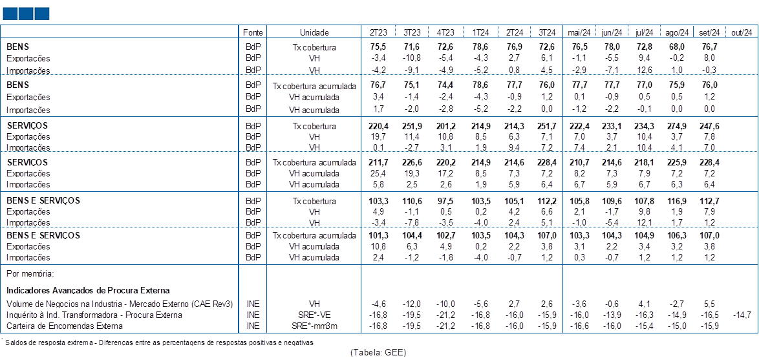The width and height of the screenshot is (759, 358).
Task: Select the value 220,4
Action: [x=379, y=126]
